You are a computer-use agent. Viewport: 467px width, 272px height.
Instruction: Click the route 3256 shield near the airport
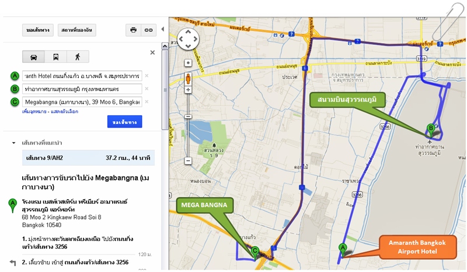click(385, 126)
